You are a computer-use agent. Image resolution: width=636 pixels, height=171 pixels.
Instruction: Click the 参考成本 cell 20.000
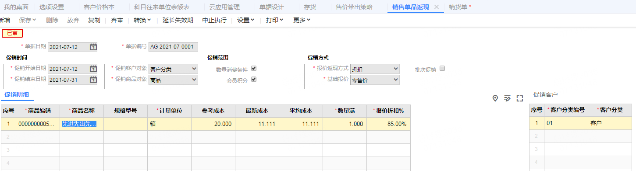213,124
